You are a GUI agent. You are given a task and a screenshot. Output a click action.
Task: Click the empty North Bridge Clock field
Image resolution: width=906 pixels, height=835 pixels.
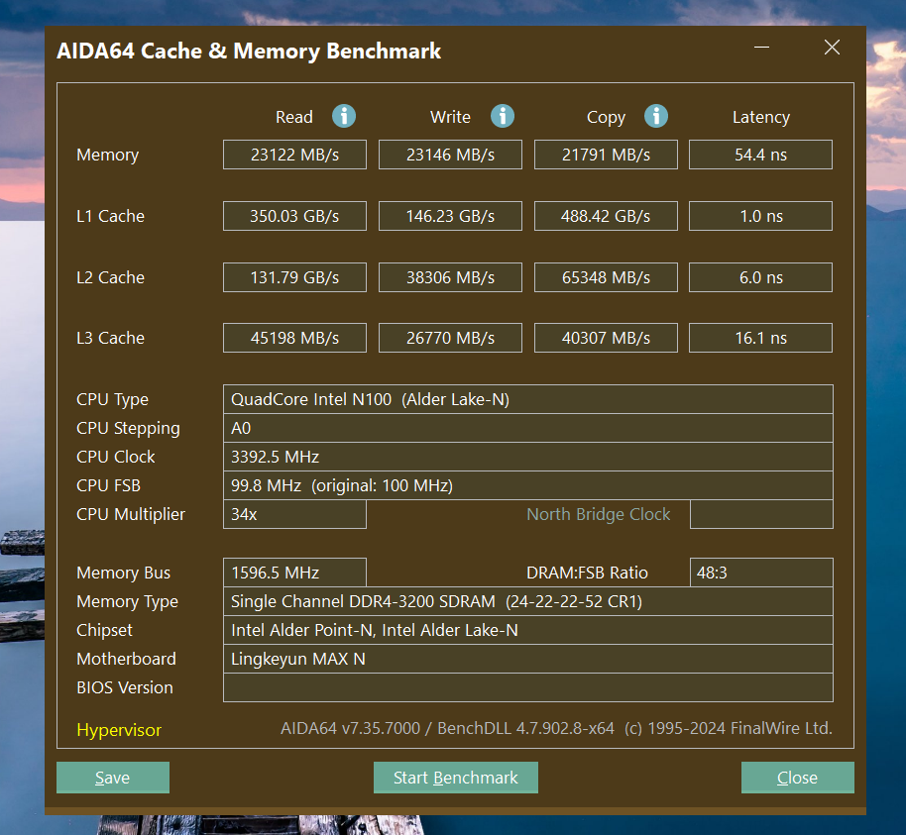(x=761, y=514)
